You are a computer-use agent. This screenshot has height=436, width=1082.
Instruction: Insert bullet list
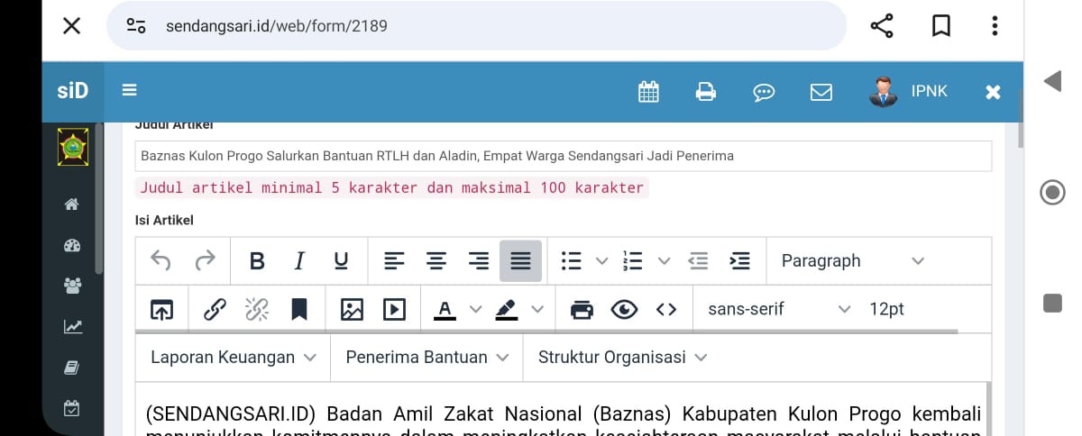pos(571,261)
